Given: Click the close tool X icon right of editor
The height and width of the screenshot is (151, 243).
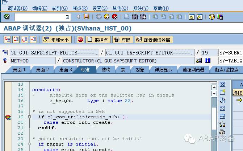Looking at the screenshot, I should tap(222, 85).
